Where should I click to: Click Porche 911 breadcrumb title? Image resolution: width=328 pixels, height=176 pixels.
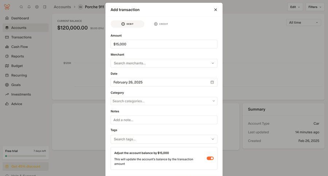94,7
